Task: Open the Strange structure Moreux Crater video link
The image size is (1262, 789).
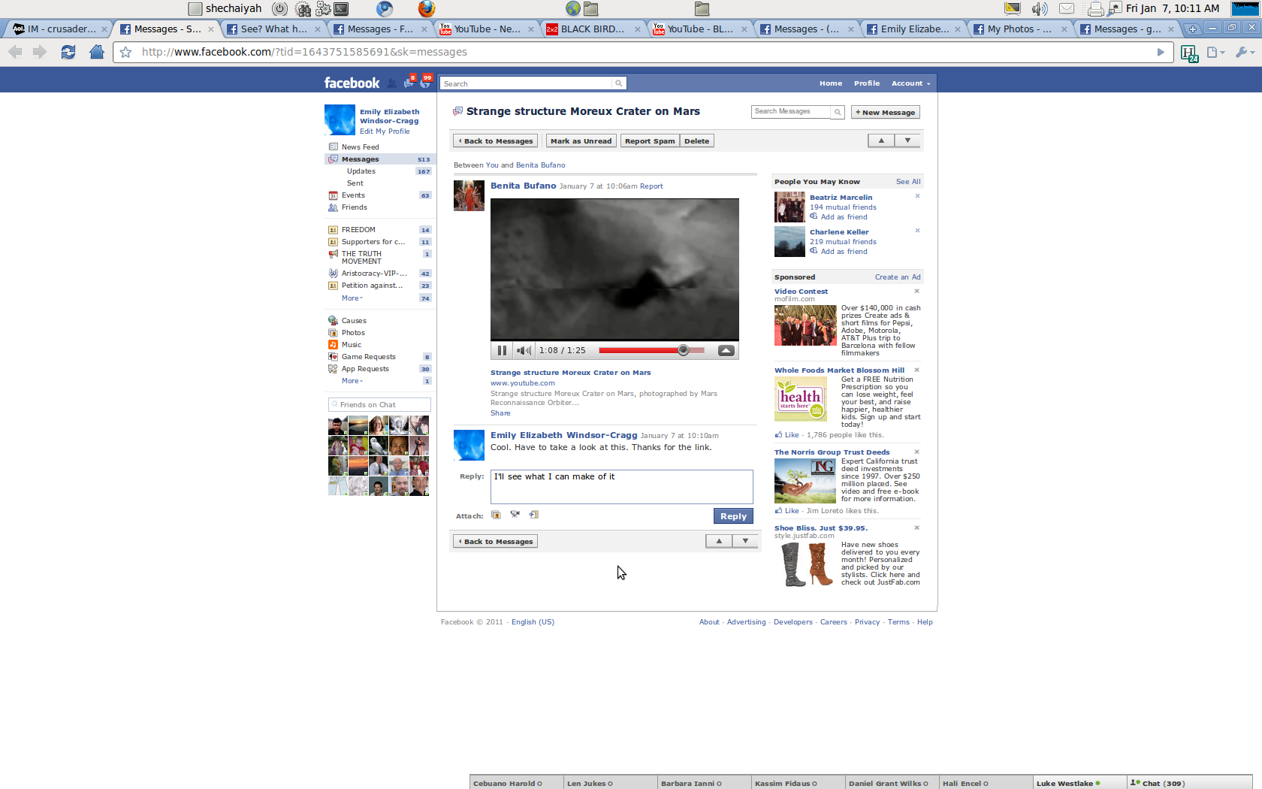Action: (570, 372)
